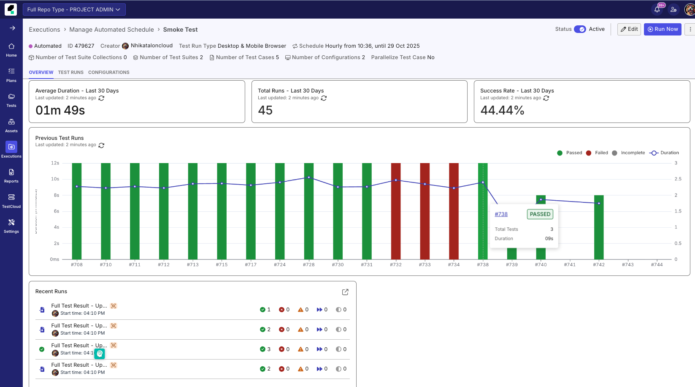This screenshot has height=387, width=695.
Task: Toggle the schedule Active status switch
Action: pyautogui.click(x=579, y=29)
